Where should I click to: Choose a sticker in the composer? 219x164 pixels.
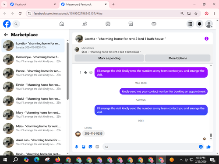(x=90, y=147)
